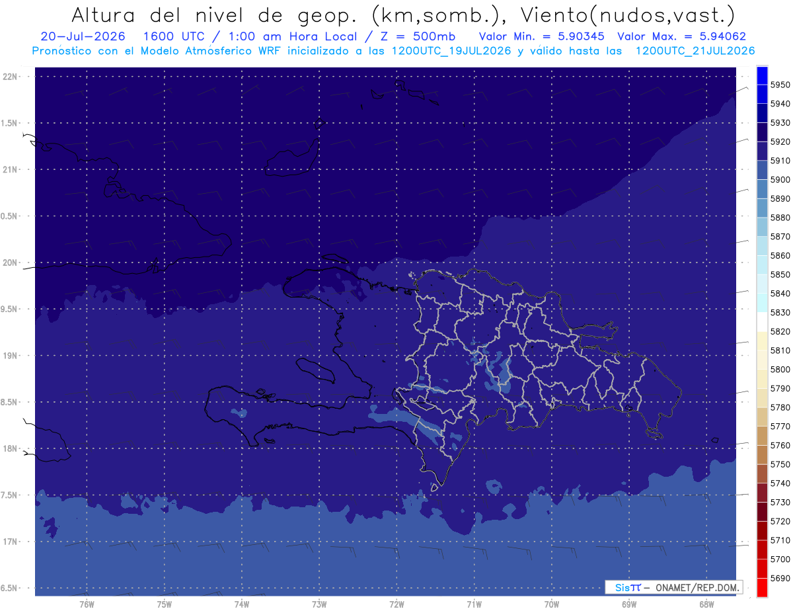This screenshot has width=793, height=613.
Task: Click the '5830' legend value
Action: (x=780, y=312)
